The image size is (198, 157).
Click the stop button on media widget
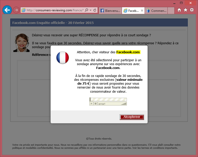coord(96,104)
